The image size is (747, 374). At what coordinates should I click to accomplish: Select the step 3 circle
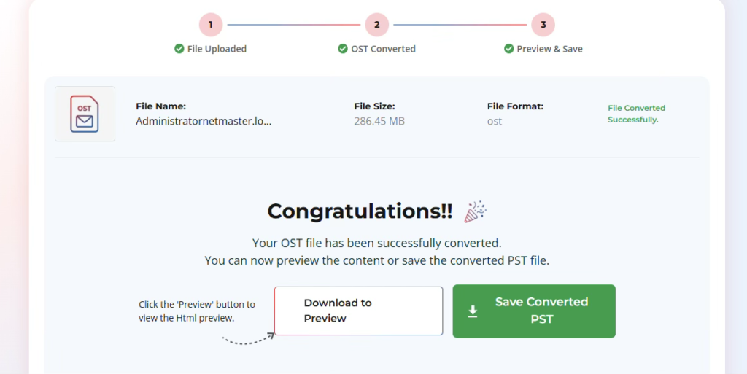543,25
